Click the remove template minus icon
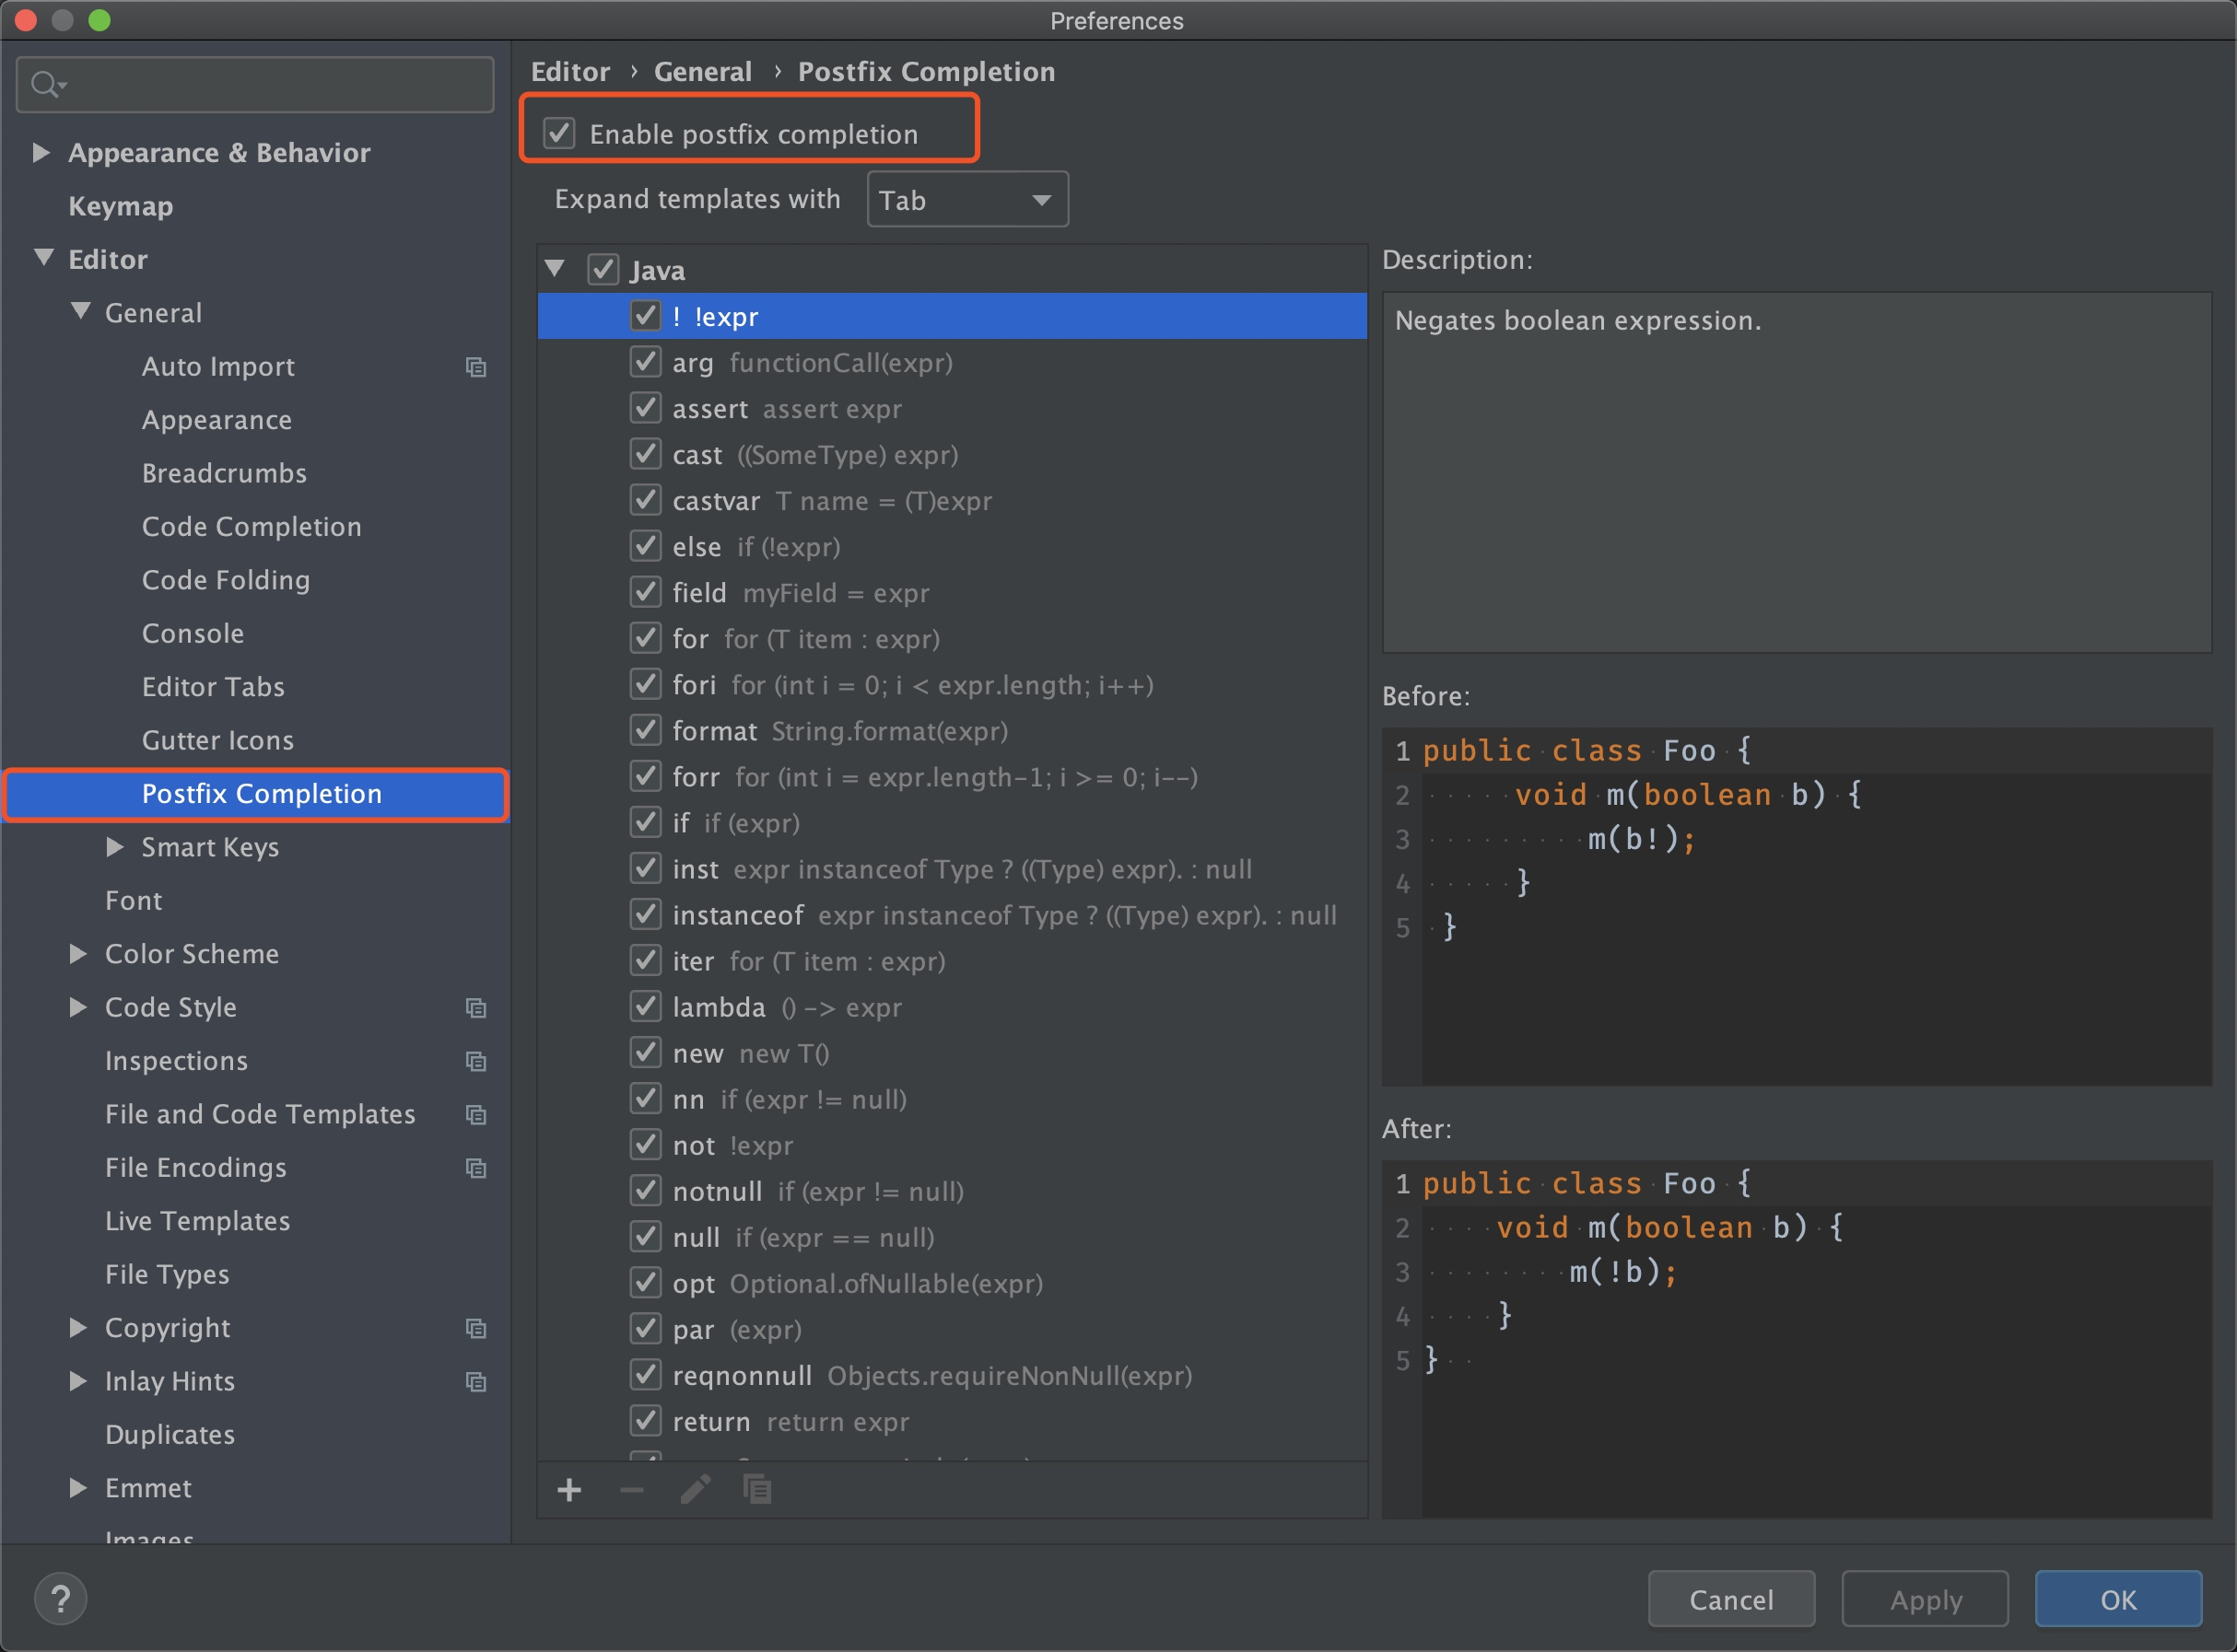The width and height of the screenshot is (2237, 1652). click(x=631, y=1490)
